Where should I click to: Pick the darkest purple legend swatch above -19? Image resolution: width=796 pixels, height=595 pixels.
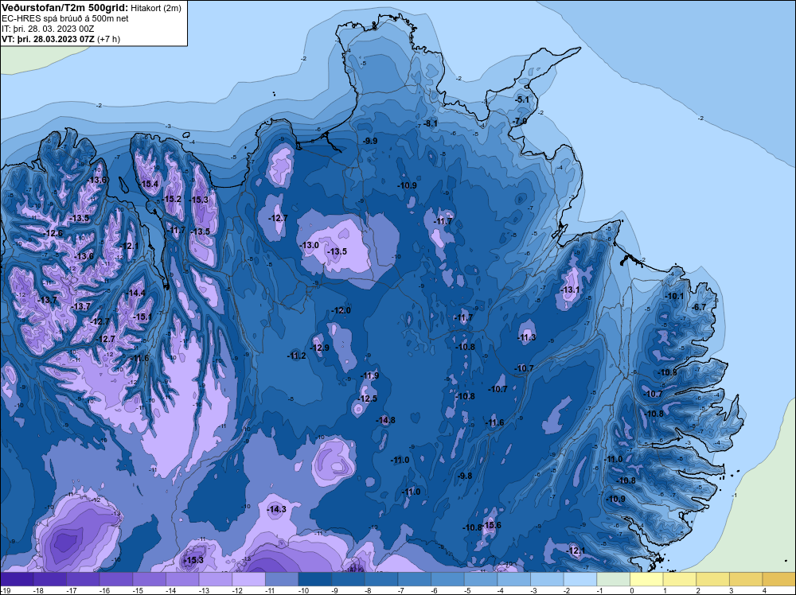[x=17, y=579]
